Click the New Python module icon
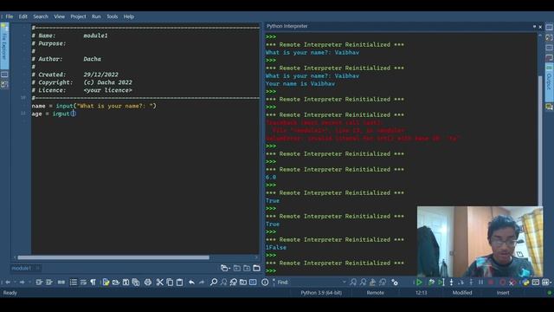Image resolution: width=554 pixels, height=312 pixels. pyautogui.click(x=106, y=283)
